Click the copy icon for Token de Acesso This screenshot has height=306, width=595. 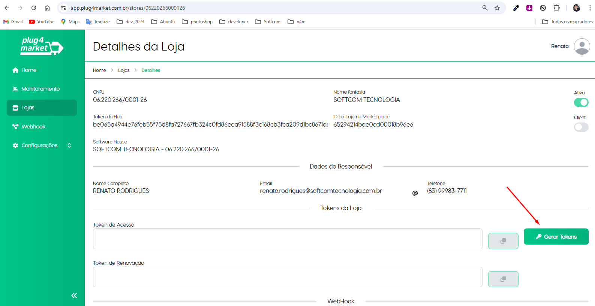[503, 241]
